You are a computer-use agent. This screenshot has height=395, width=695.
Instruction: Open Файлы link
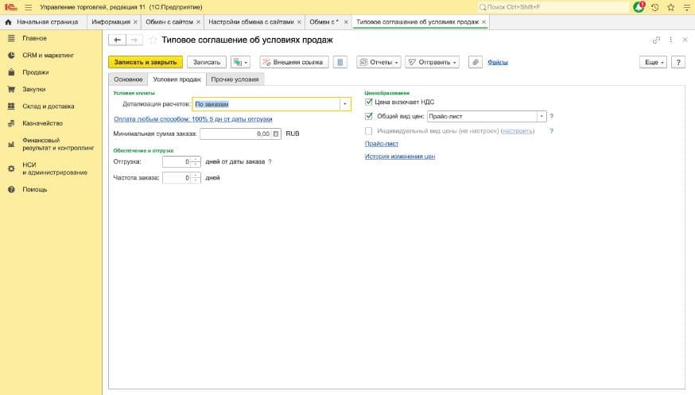click(498, 63)
